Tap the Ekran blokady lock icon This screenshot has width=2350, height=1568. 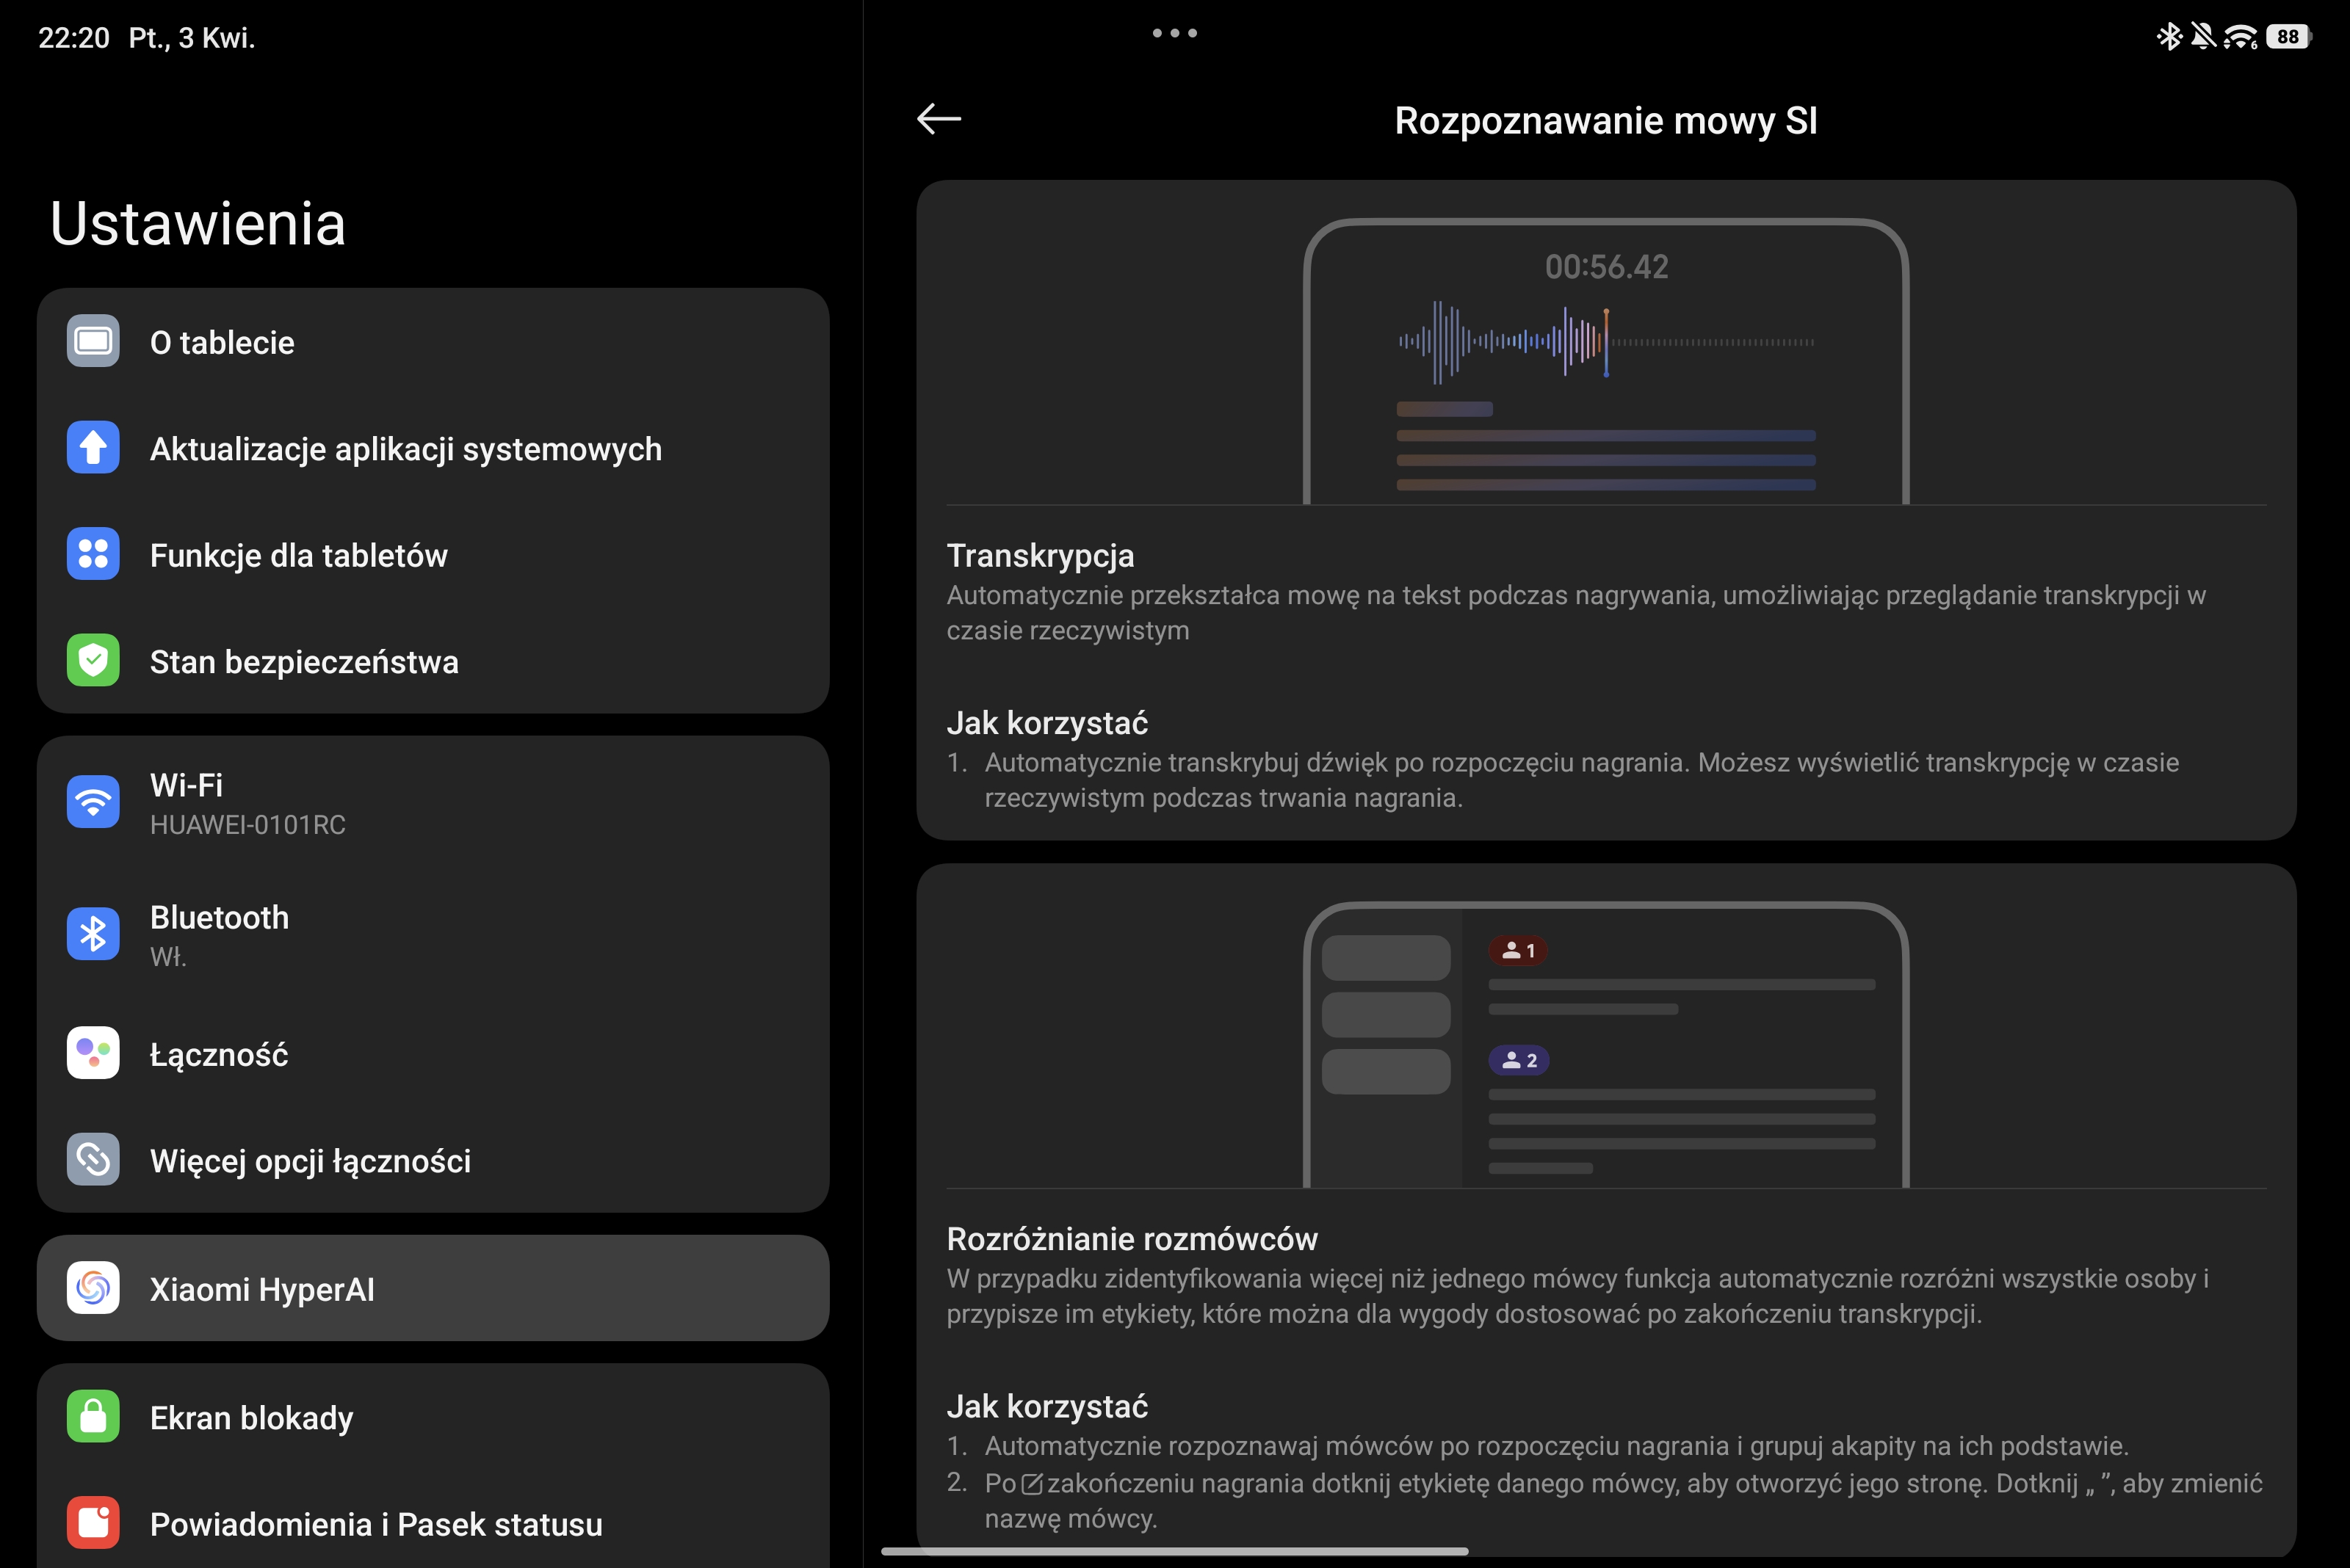click(93, 1416)
